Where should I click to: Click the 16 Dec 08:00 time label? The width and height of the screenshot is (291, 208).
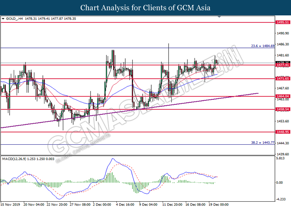pyautogui.click(x=195, y=205)
